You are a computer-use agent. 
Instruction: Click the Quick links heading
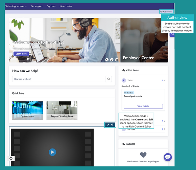pyautogui.click(x=18, y=93)
